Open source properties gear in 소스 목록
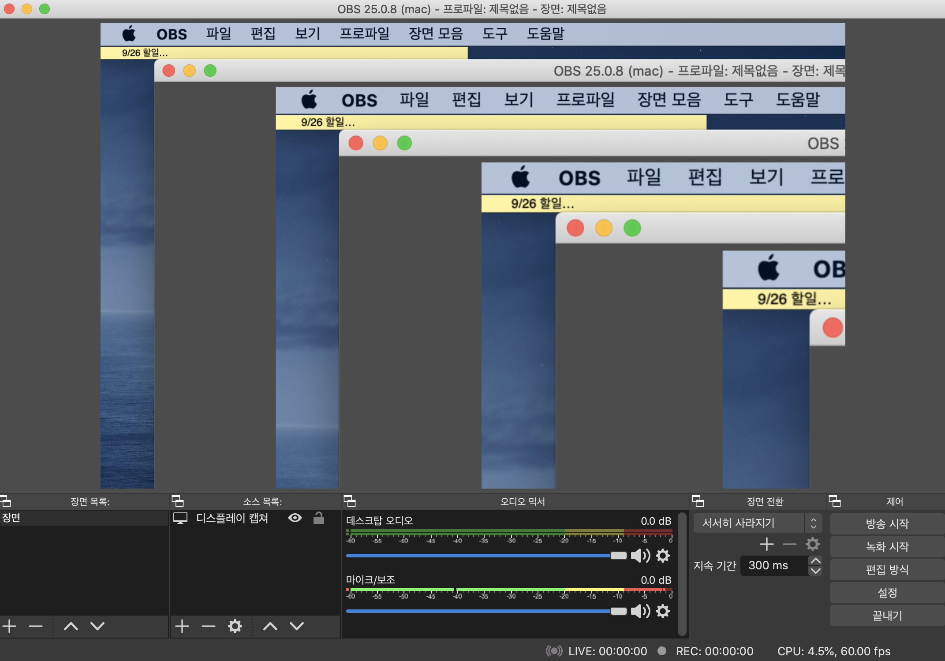 coord(235,626)
